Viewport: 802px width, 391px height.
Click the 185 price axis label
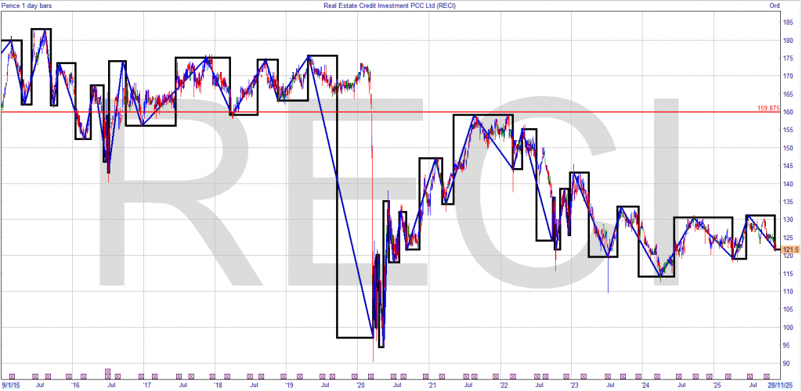(787, 23)
